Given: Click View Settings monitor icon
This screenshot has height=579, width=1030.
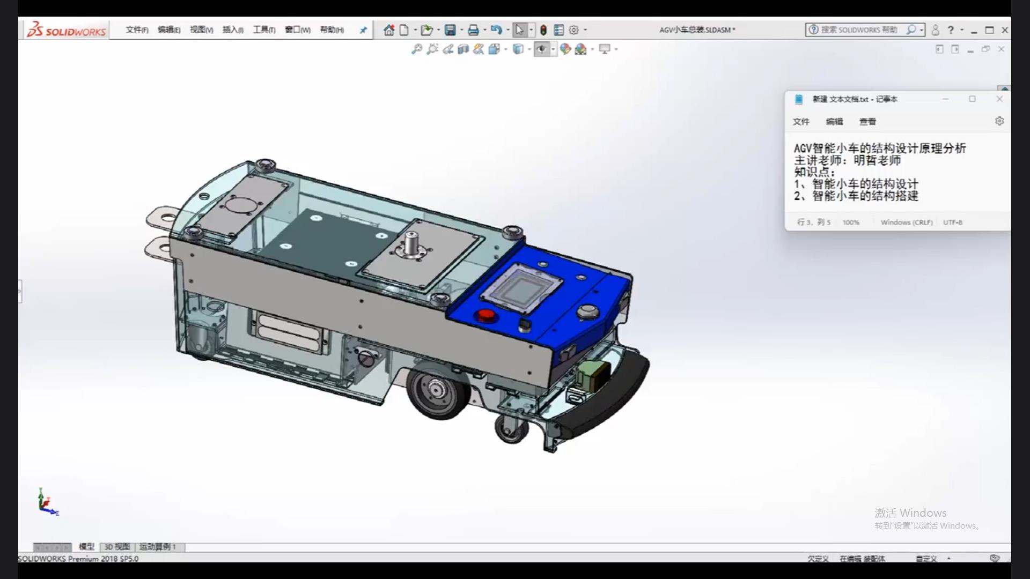Looking at the screenshot, I should pos(605,49).
